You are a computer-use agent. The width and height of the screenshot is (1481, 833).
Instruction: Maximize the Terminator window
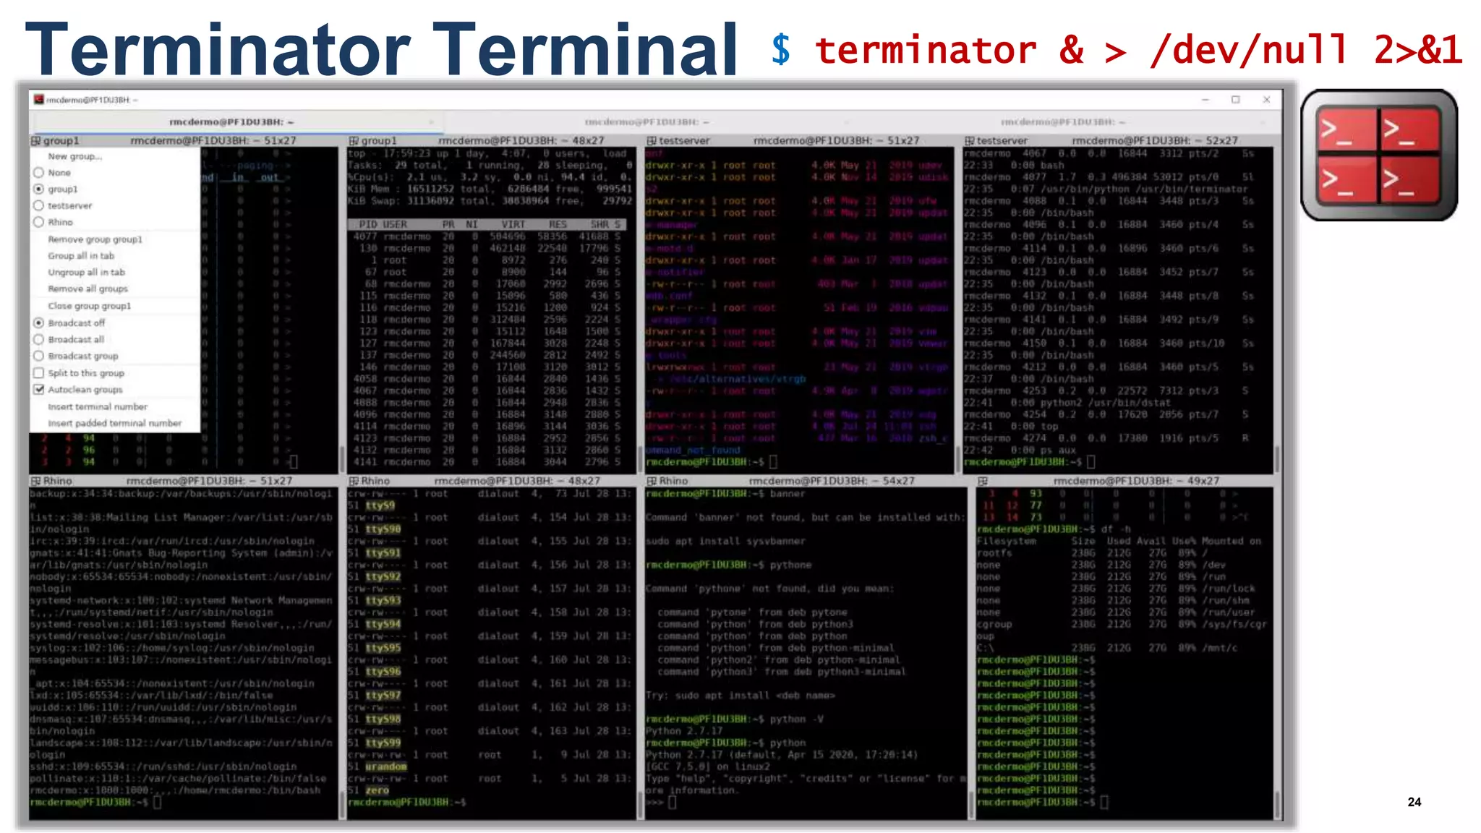[1236, 100]
